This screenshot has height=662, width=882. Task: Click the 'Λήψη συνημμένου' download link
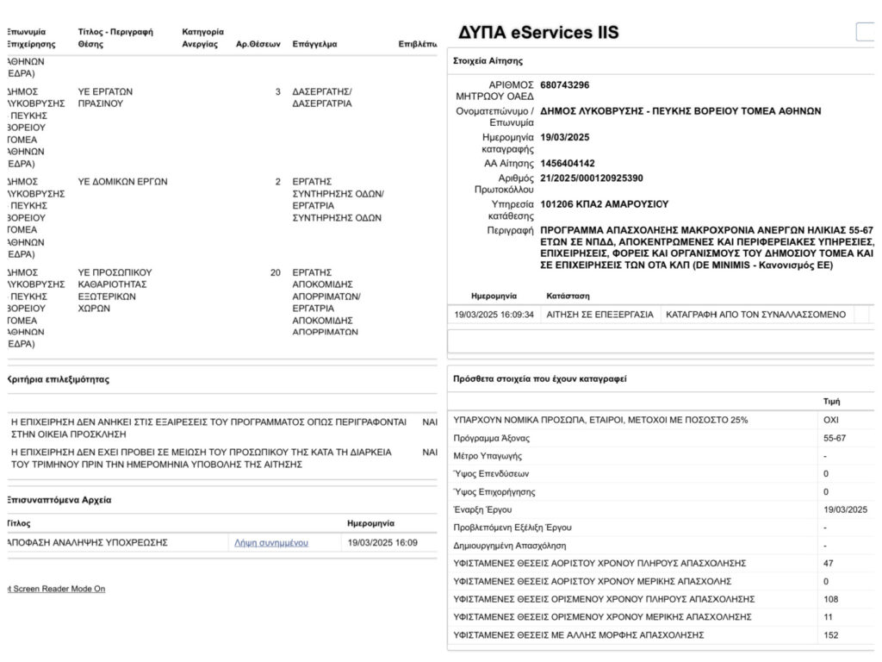(271, 543)
